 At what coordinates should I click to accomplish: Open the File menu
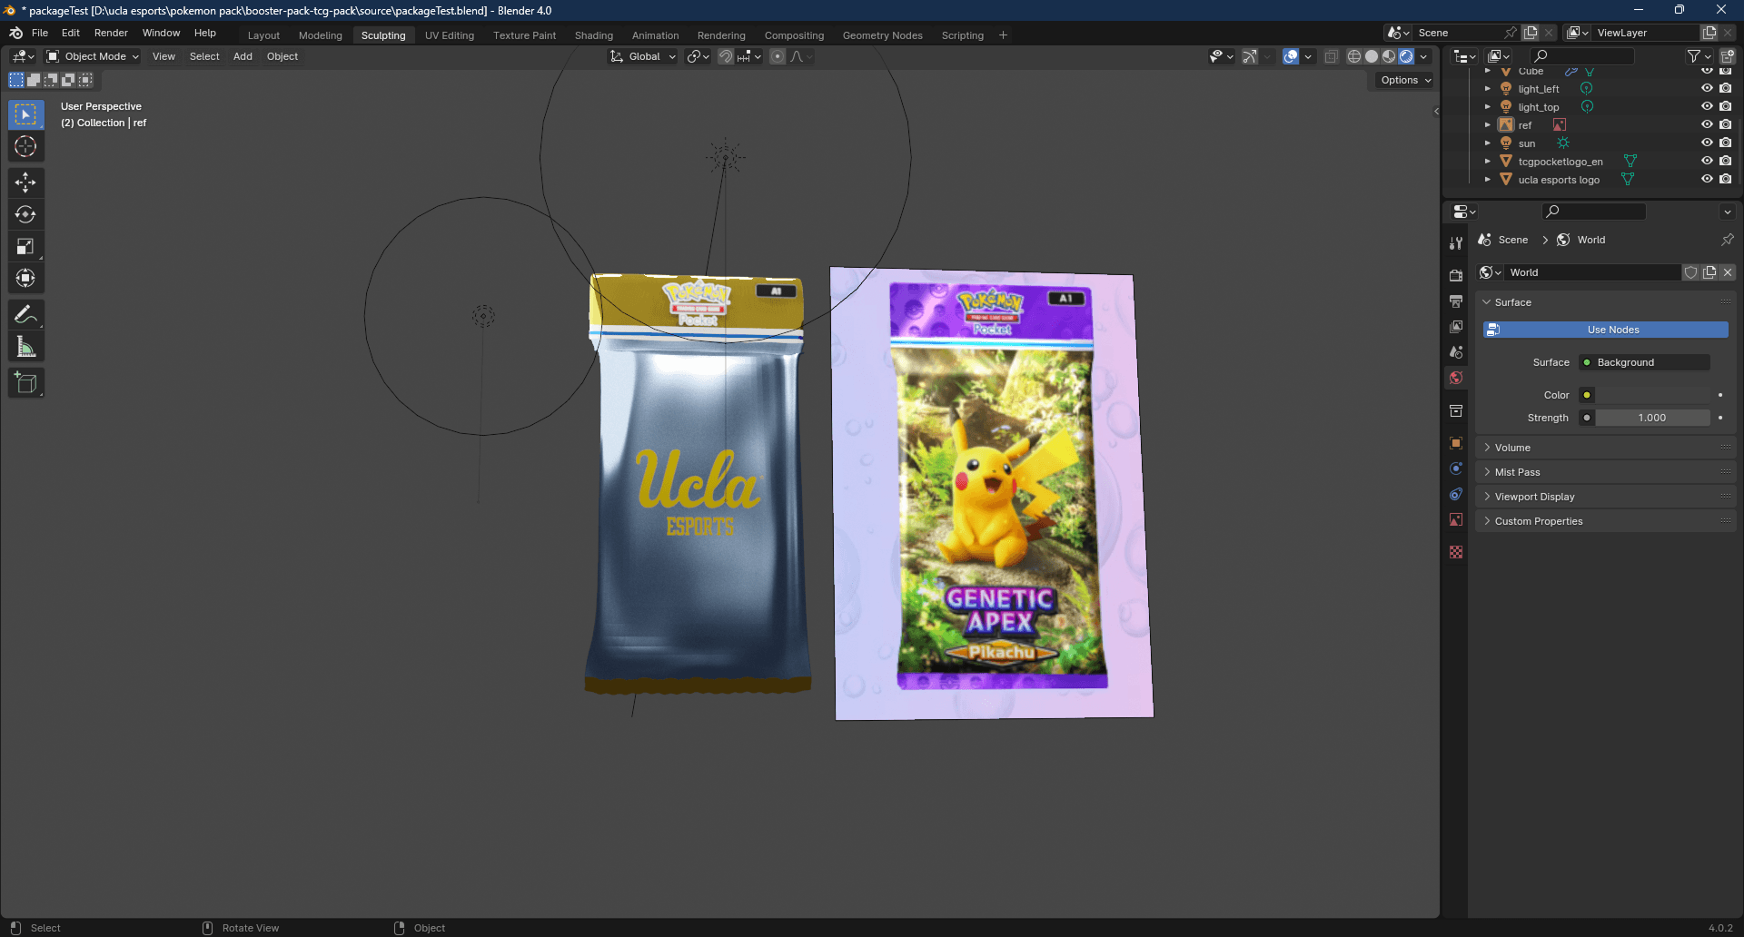pyautogui.click(x=40, y=33)
